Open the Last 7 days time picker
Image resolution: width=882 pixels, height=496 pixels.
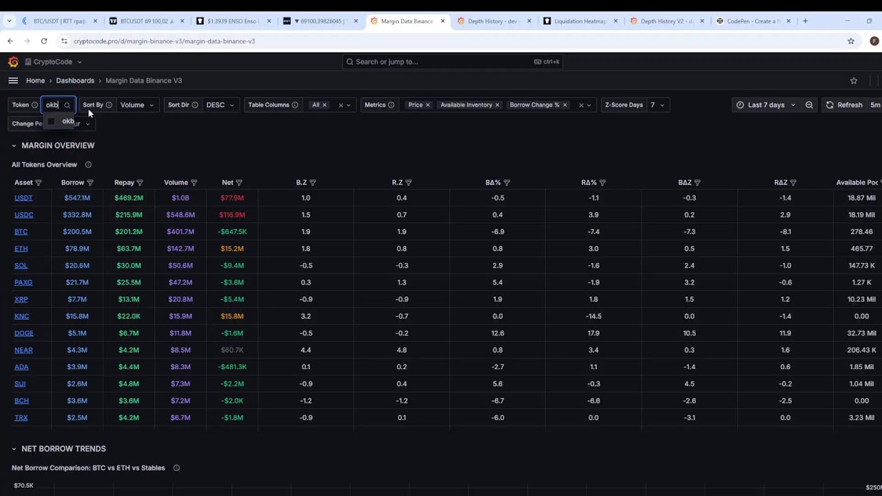[x=766, y=105]
